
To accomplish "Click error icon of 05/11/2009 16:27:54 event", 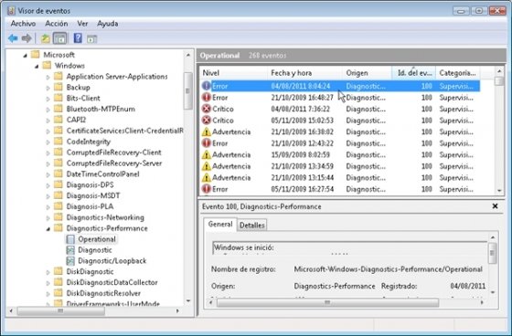I will pos(206,189).
